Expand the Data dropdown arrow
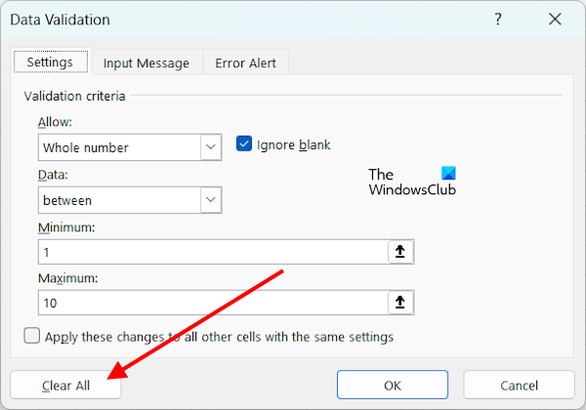 pyautogui.click(x=210, y=200)
